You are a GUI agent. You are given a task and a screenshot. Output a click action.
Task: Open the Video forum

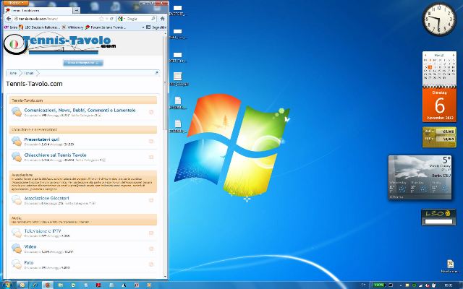[x=30, y=246]
